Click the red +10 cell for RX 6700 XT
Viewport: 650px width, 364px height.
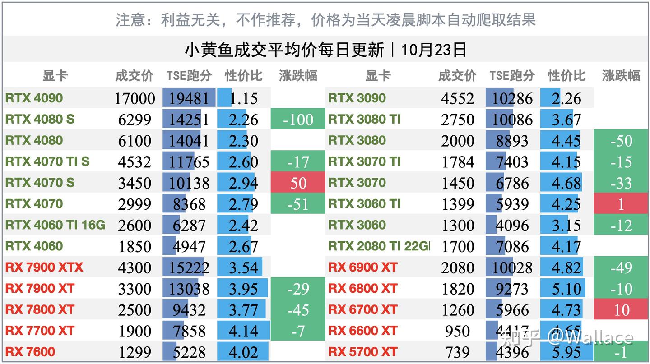621,310
